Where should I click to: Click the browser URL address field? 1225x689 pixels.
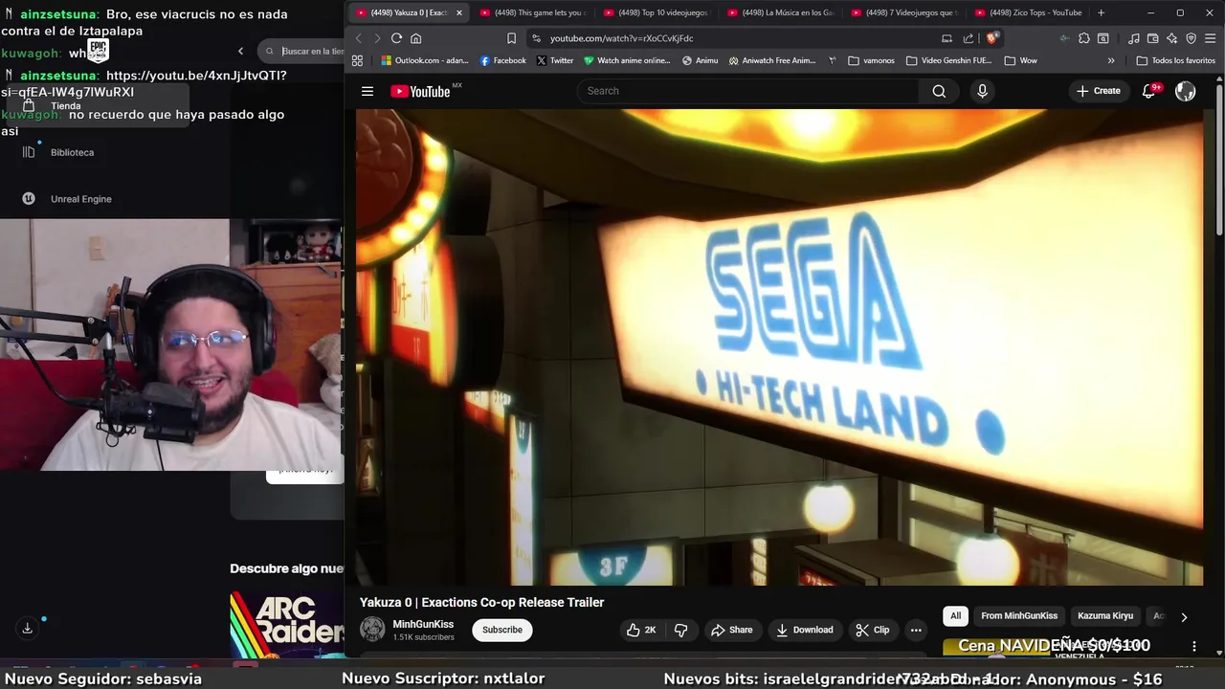coord(737,38)
